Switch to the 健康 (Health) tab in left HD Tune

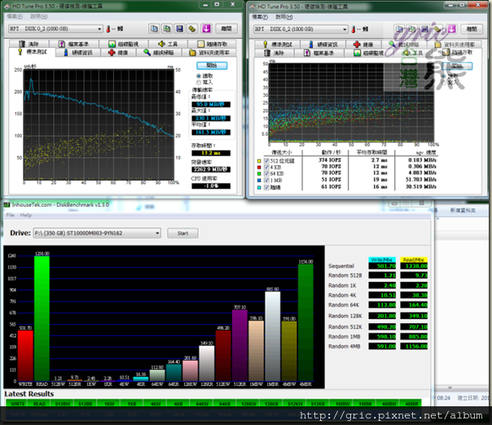pos(120,52)
